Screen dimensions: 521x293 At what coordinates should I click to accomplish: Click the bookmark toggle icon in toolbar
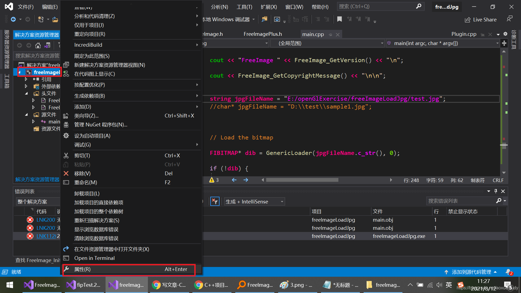[339, 19]
